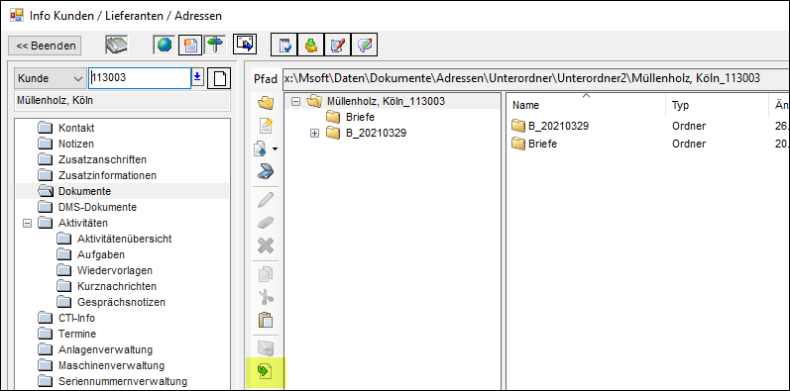Open Gesprächsnotizen tree entry
Viewport: 790px width, 391px height.
click(121, 303)
